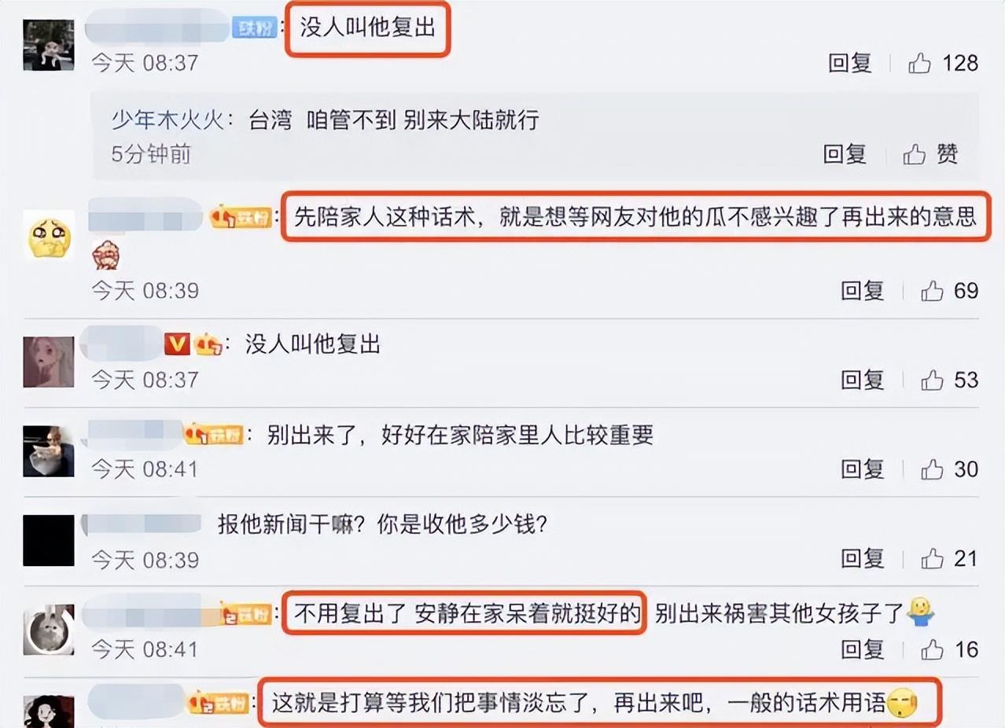Click 回复 beside the 21 likes comment
This screenshot has width=1005, height=728.
pyautogui.click(x=863, y=559)
